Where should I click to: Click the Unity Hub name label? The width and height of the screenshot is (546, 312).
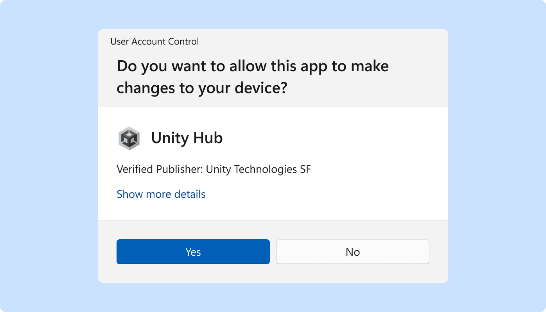187,138
